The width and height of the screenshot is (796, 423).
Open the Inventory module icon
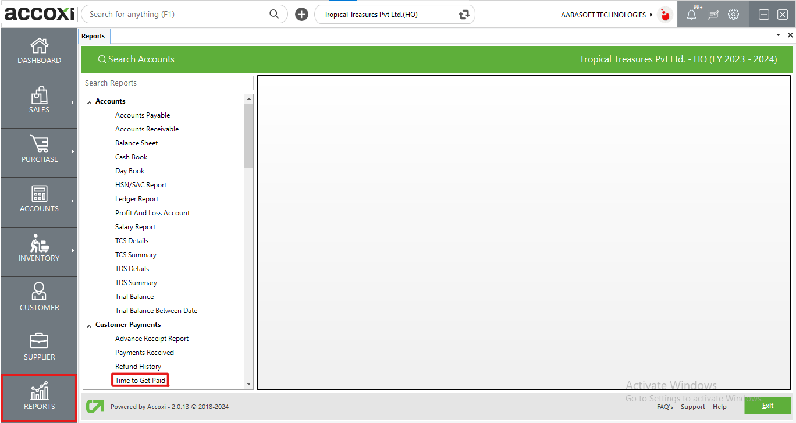click(x=39, y=248)
